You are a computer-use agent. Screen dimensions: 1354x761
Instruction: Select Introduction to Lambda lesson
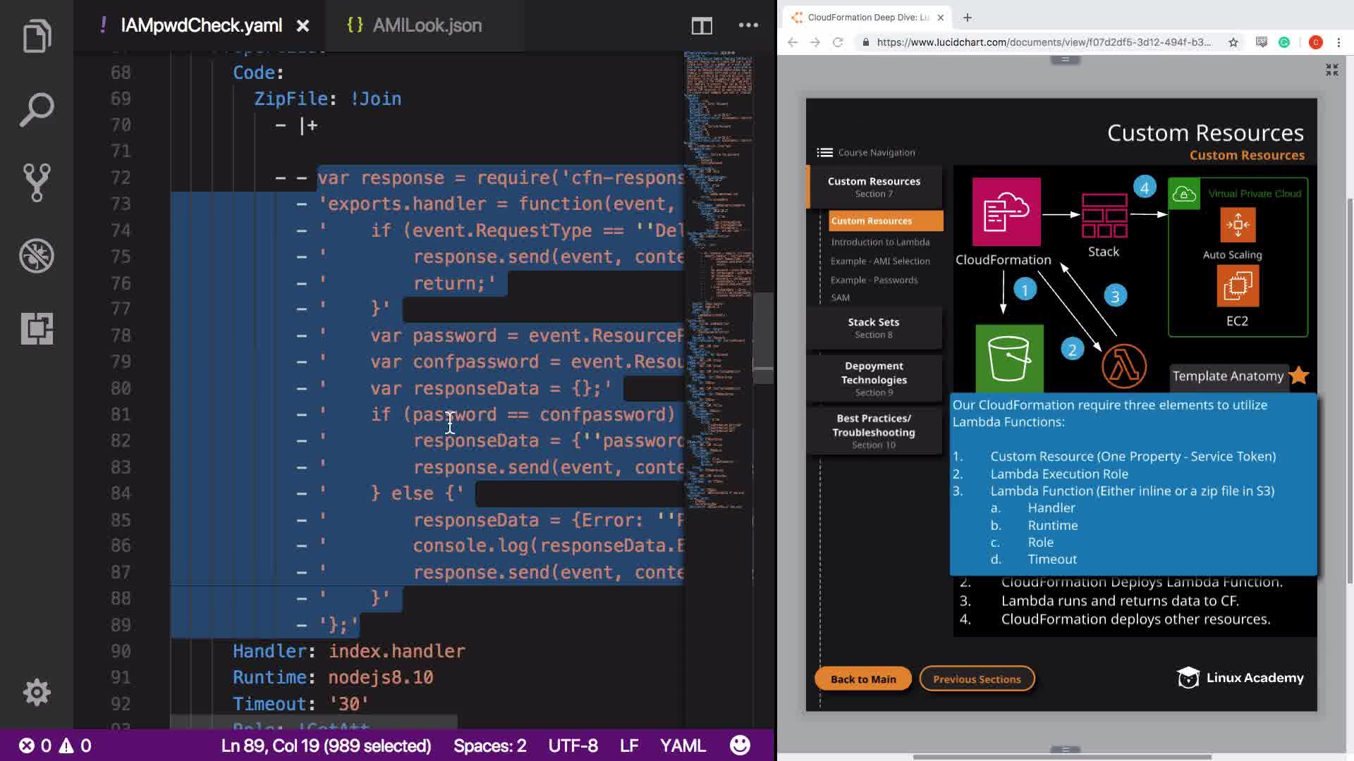[x=879, y=242]
